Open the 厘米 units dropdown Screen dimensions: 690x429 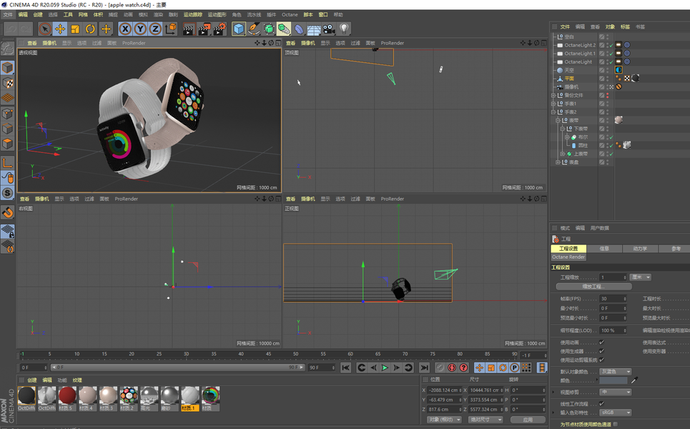[641, 277]
